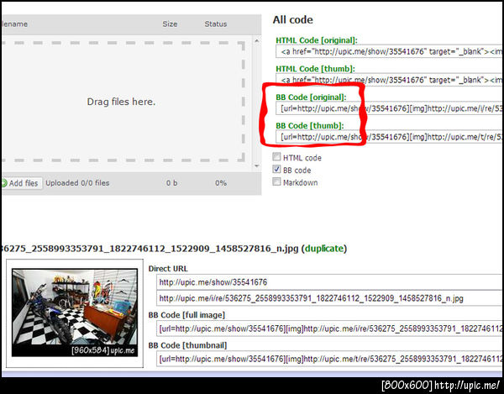504x394 pixels.
Task: Click the BB Code [full image] field
Action: (x=330, y=328)
